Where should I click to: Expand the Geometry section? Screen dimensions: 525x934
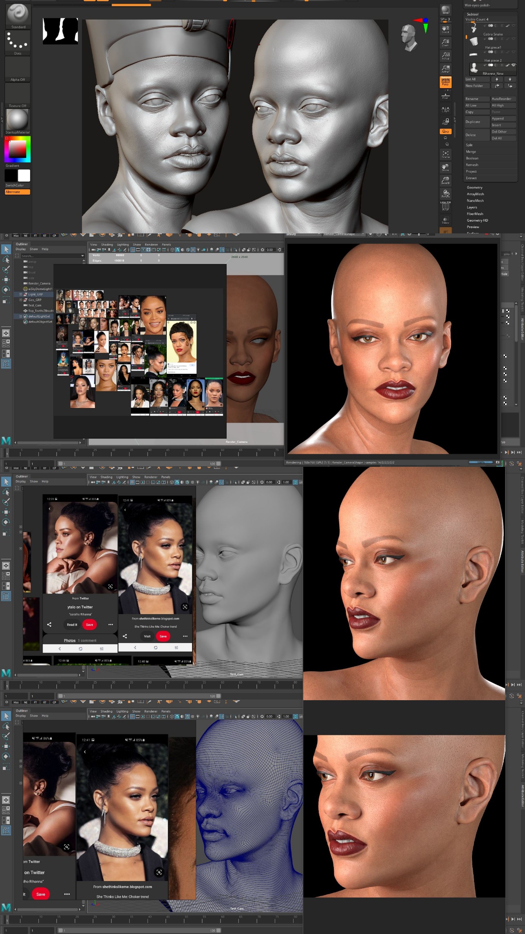point(474,187)
